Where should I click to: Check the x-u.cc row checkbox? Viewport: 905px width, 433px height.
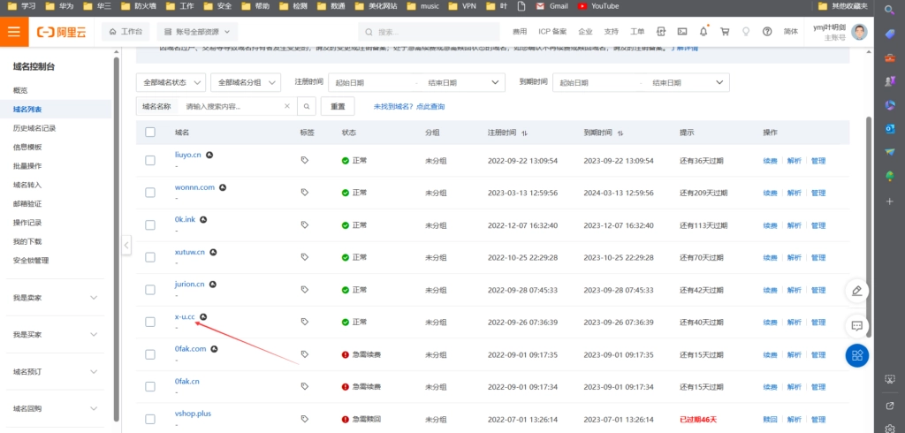click(x=150, y=323)
